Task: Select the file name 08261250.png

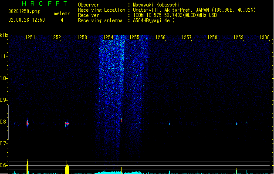Action: 24,11
